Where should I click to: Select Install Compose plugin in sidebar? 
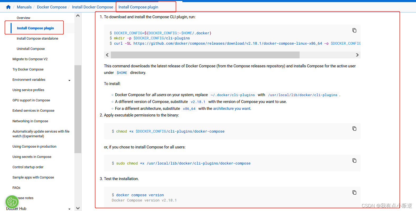tap(35, 28)
